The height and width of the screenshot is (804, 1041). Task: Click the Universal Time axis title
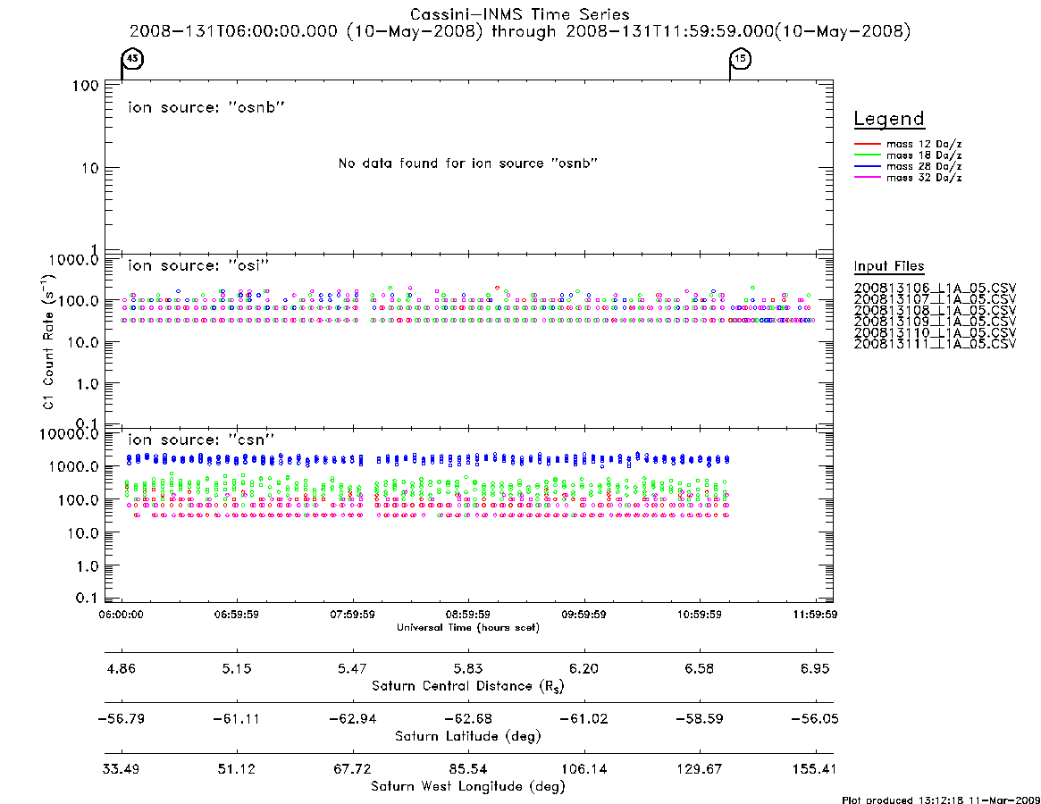468,627
